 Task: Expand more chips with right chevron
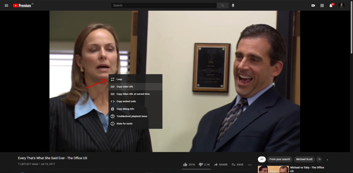327,160
